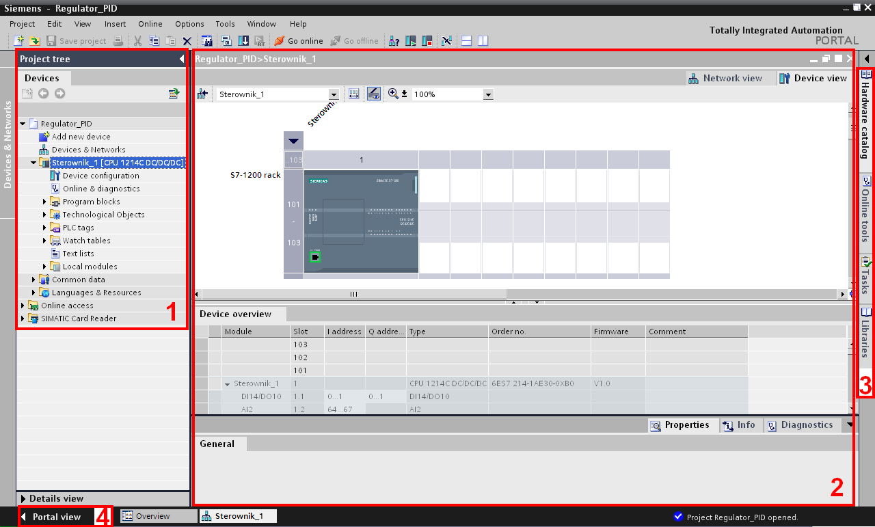Click the Cross-references toolbar icon
Image resolution: width=875 pixels, height=527 pixels.
point(446,41)
